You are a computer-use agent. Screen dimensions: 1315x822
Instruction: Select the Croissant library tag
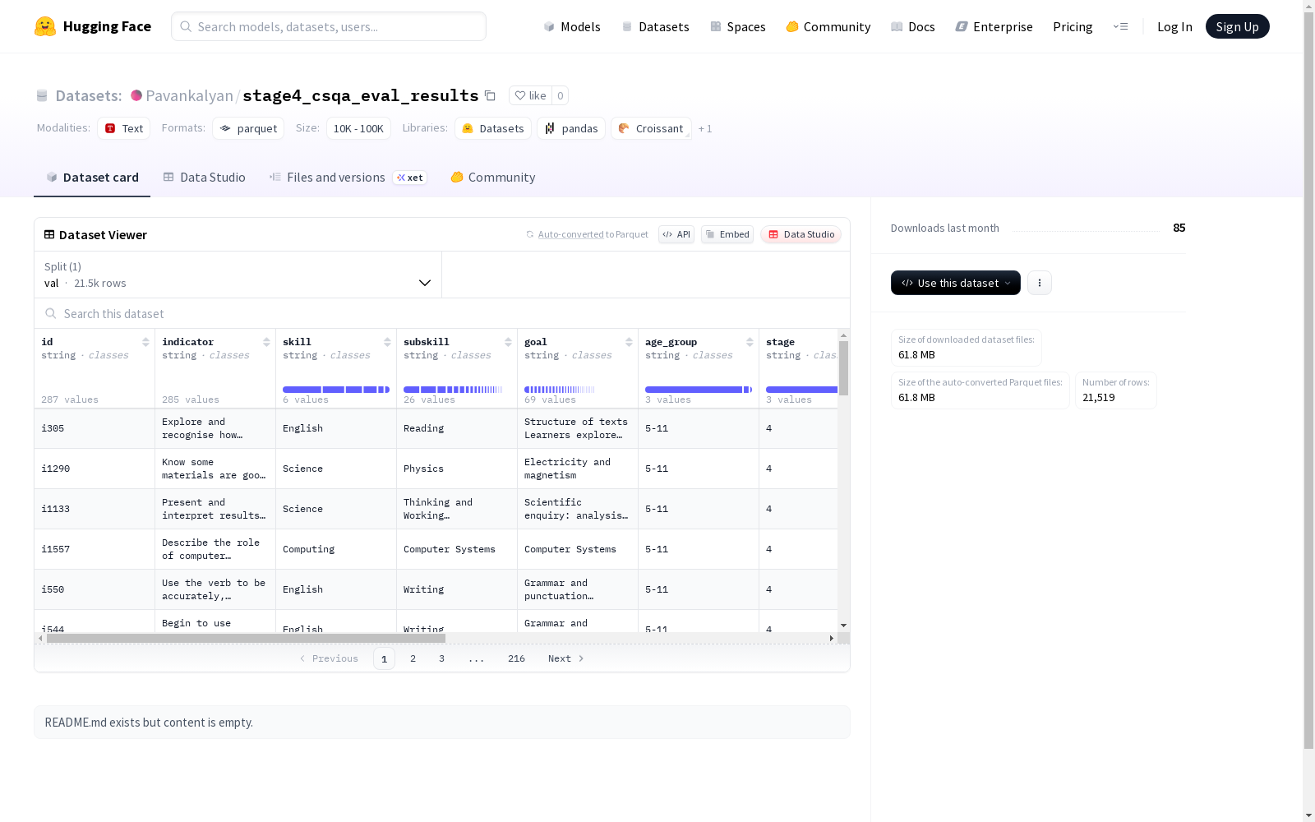tap(651, 128)
